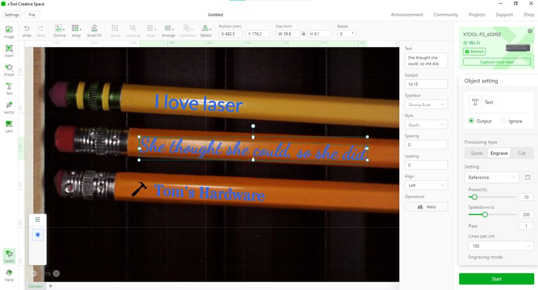
Task: Add a new canvas tab
Action: click(50, 286)
